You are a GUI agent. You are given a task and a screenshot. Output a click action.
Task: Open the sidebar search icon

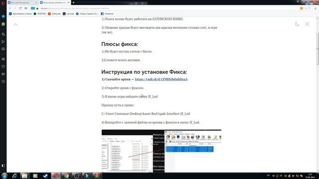pyautogui.click(x=3, y=34)
